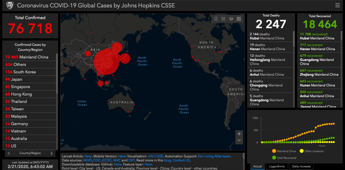
Task: Select the 634 Others row
Action: tap(29, 65)
